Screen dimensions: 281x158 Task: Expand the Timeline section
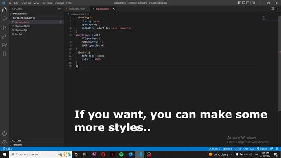[x=36, y=144]
